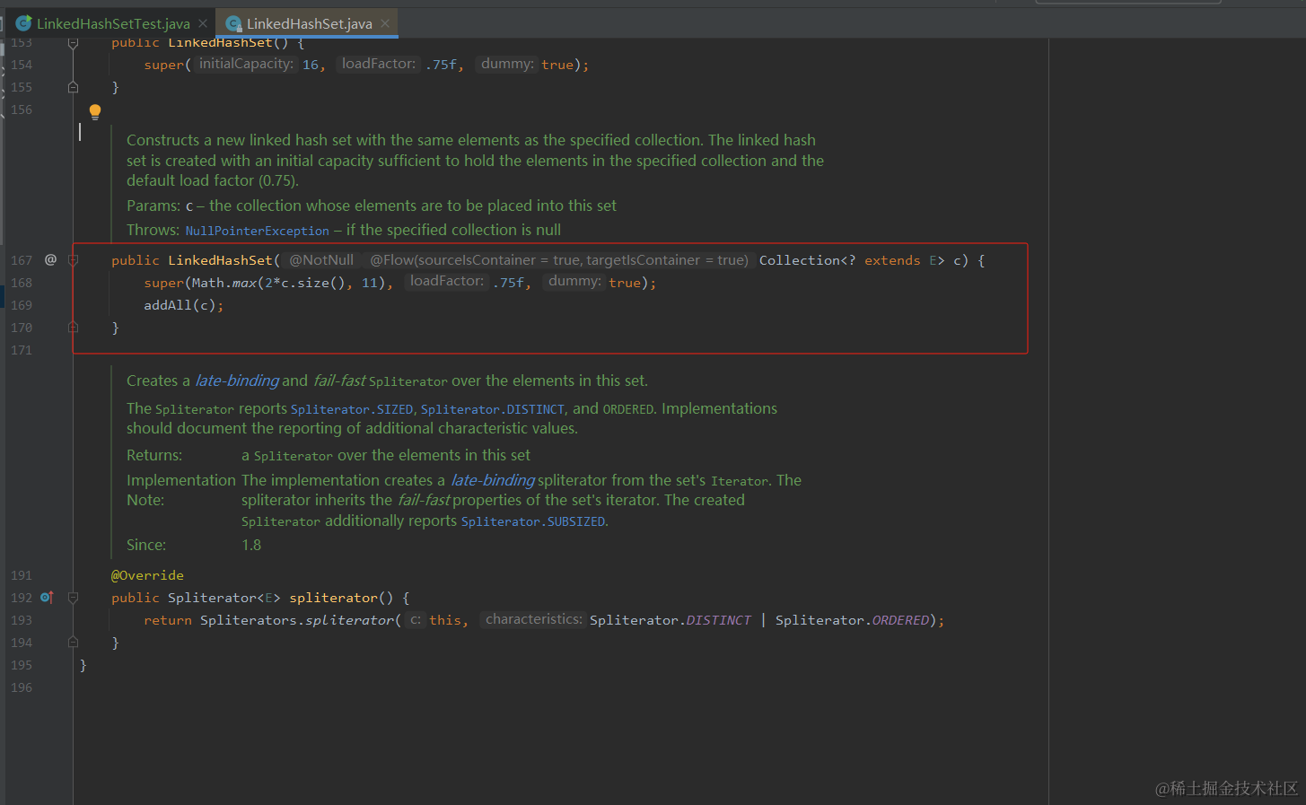Click the loadFactor: hint on line 168

pos(447,281)
